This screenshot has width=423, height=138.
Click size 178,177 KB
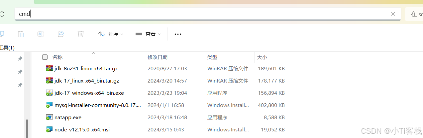click(271, 81)
